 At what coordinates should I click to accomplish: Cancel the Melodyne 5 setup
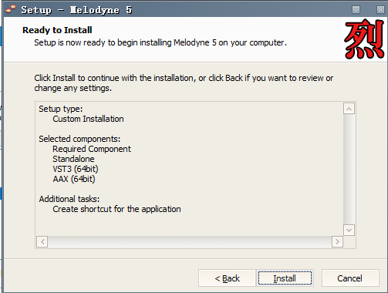click(350, 278)
